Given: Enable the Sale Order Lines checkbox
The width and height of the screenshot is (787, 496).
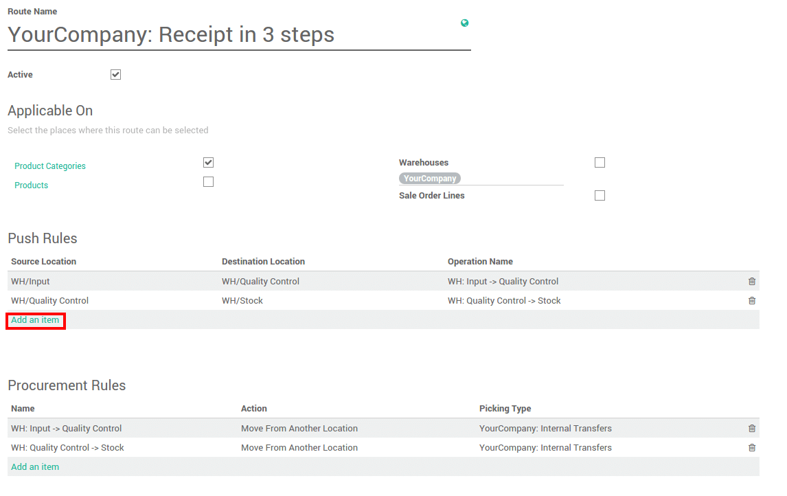Looking at the screenshot, I should (600, 195).
